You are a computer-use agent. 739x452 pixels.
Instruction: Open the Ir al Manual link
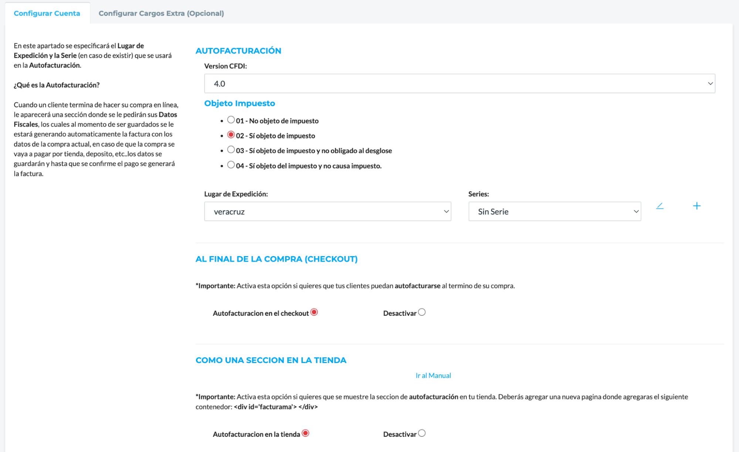tap(433, 376)
